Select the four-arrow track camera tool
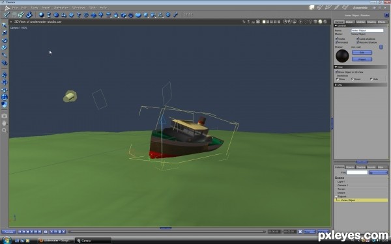391x244 pixels. (x=5, y=83)
